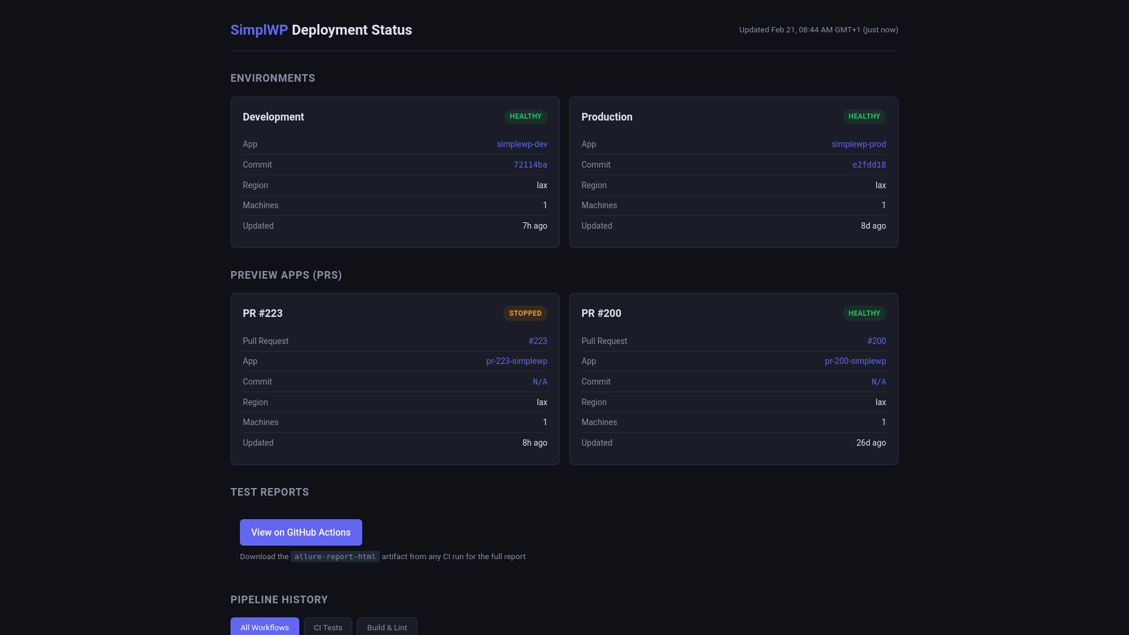The height and width of the screenshot is (635, 1129).
Task: Click View on GitHub Actions button
Action: coord(301,532)
